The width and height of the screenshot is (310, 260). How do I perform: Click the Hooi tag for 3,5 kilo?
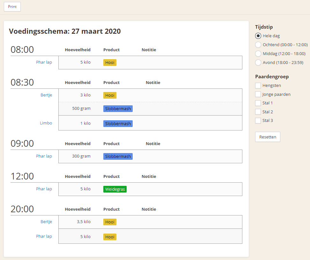pos(110,222)
